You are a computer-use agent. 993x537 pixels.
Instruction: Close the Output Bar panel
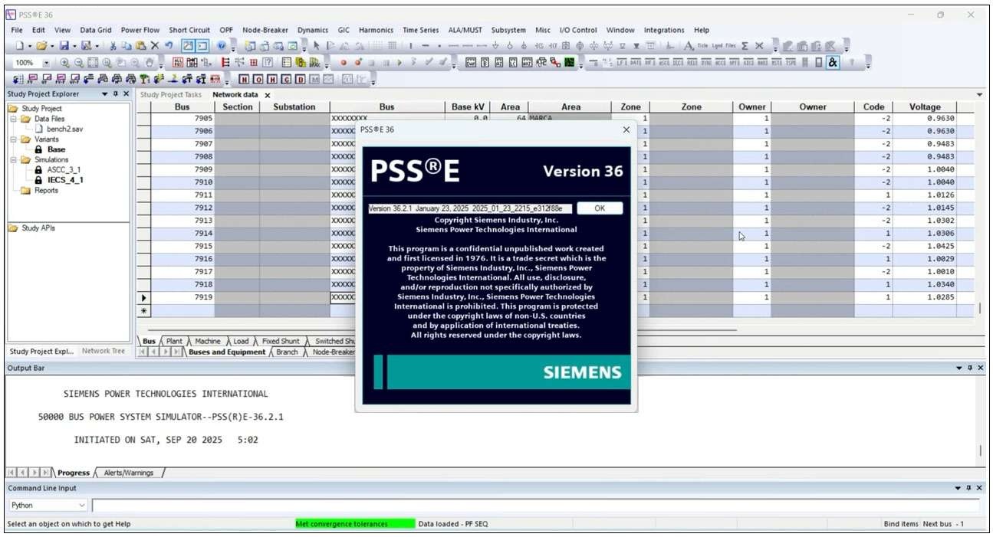(x=979, y=368)
